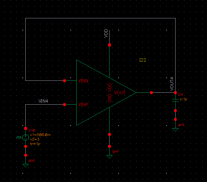Click the VOUT4 net label

172,84
